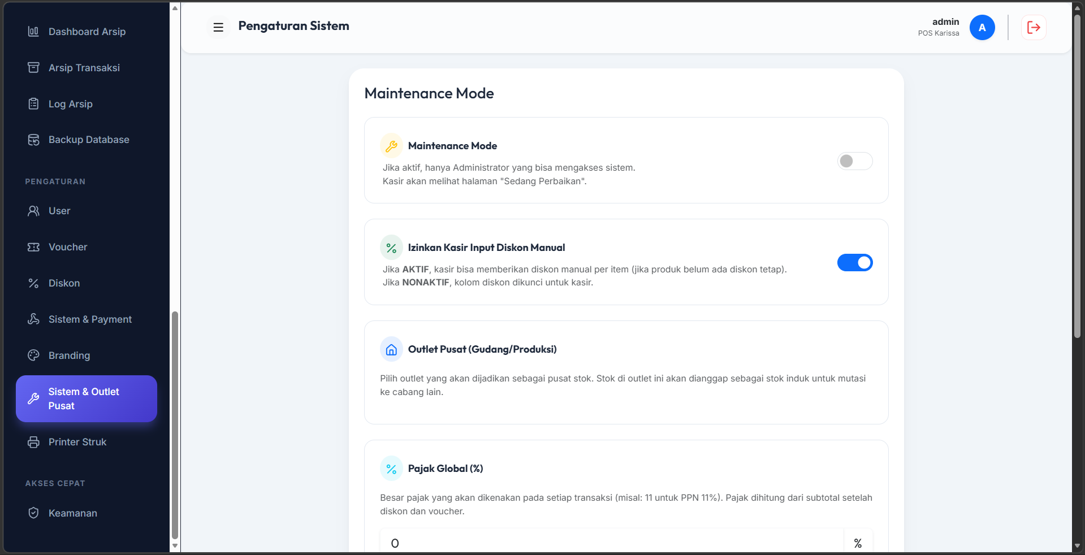Viewport: 1085px width, 555px height.
Task: Click the Keamanan shield icon
Action: point(33,513)
